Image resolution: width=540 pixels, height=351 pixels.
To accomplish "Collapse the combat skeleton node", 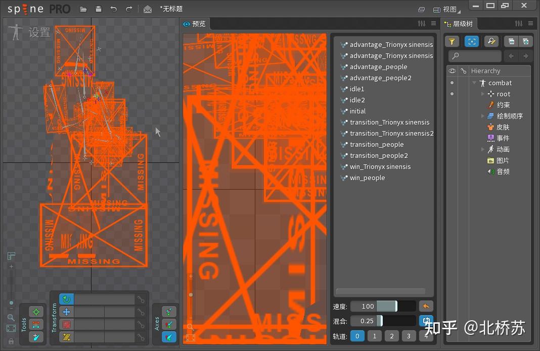I will (474, 83).
